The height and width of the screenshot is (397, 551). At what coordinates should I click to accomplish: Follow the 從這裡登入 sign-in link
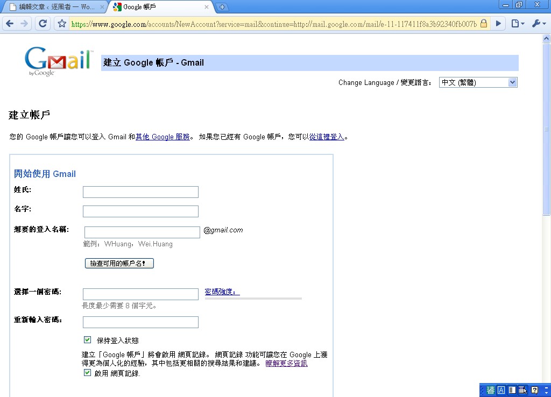(327, 137)
